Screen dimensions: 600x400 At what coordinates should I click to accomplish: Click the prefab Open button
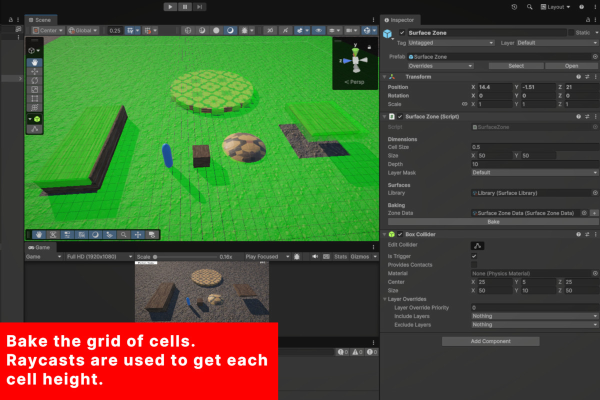coord(571,66)
